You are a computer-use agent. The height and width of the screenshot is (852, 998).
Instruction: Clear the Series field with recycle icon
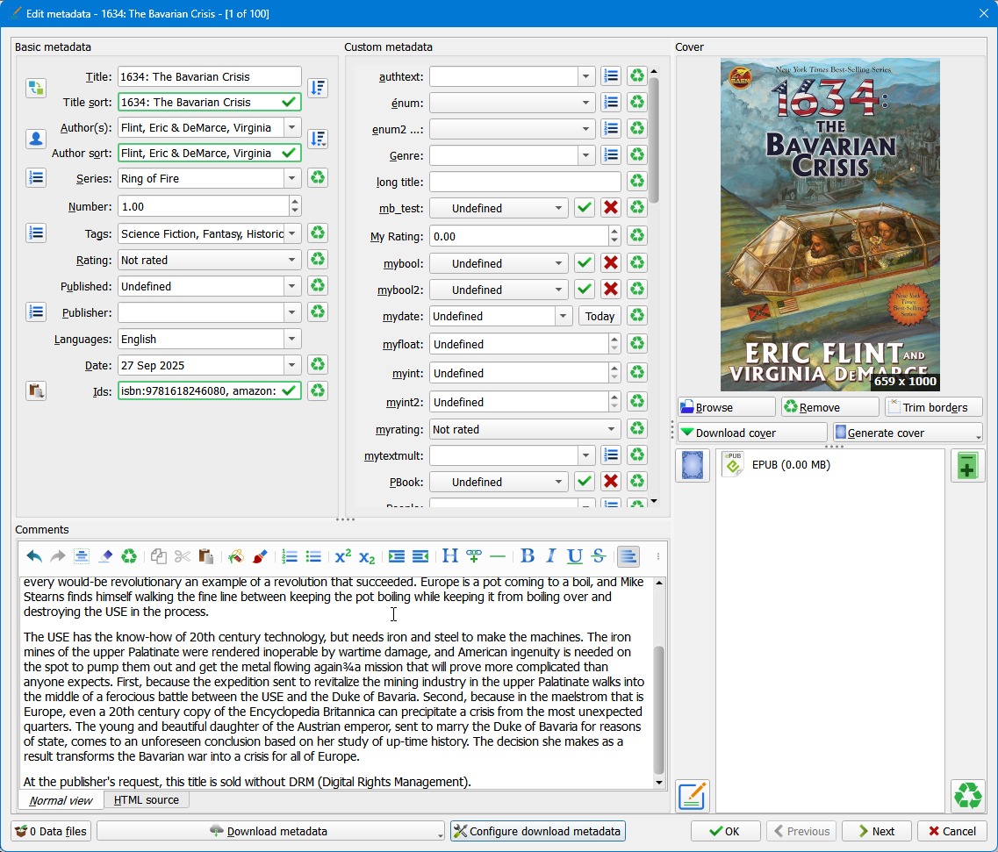click(x=318, y=178)
